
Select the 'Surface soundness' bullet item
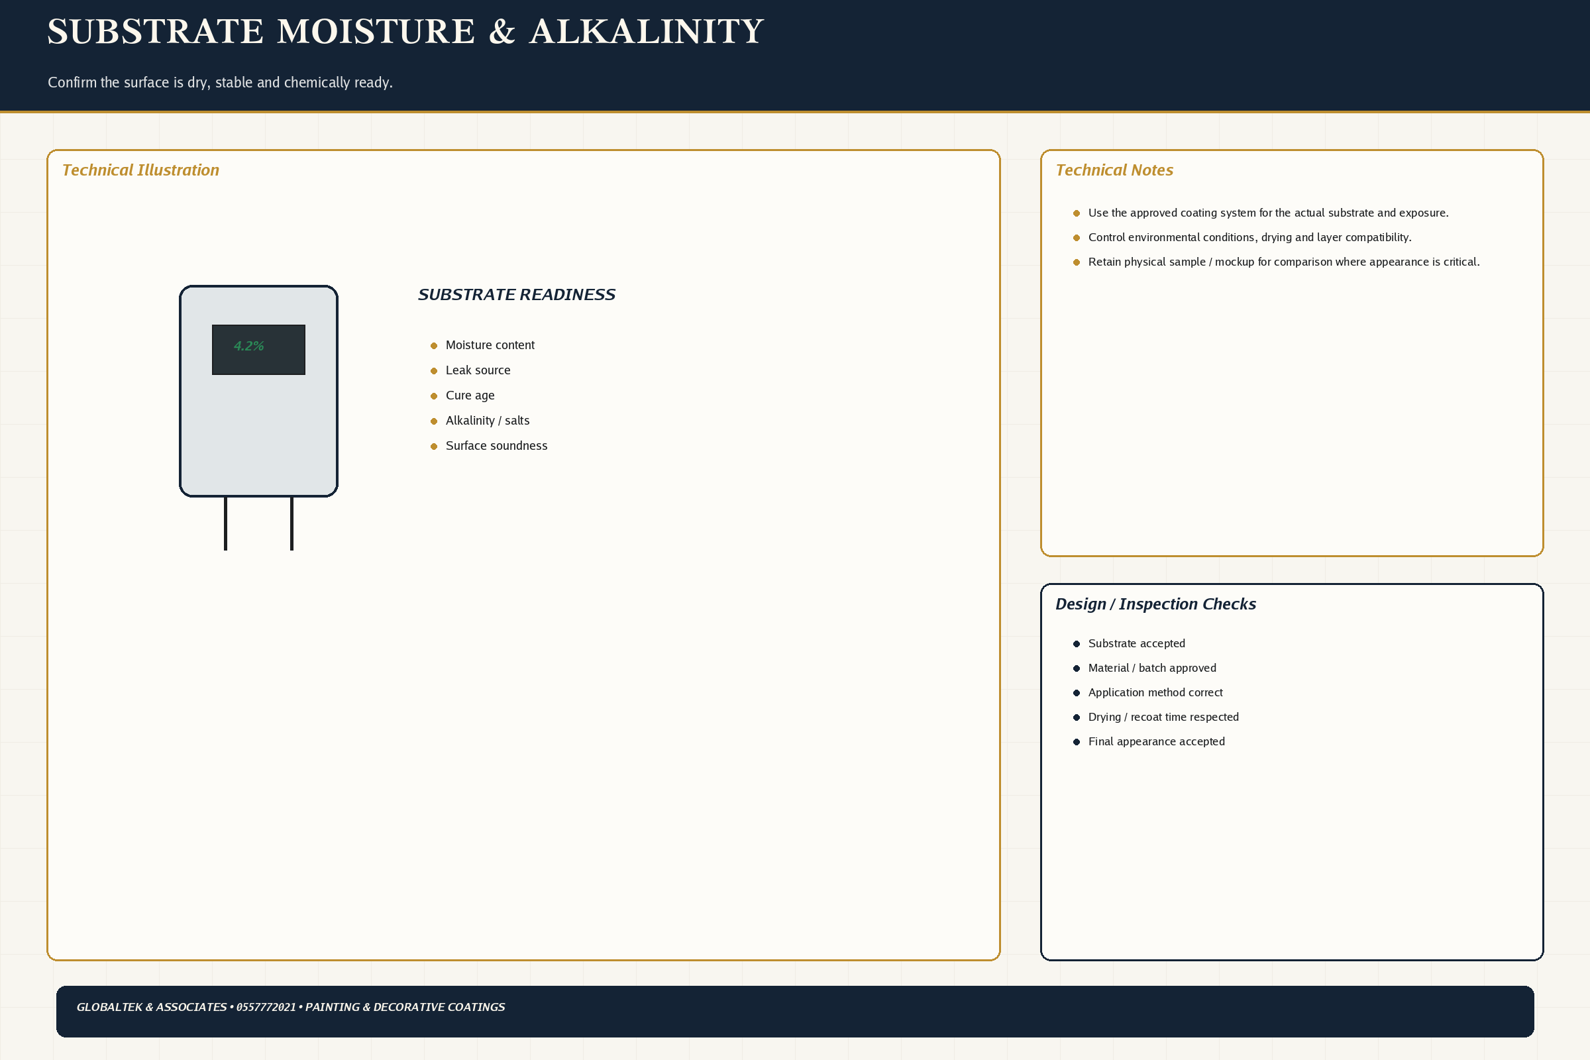(x=489, y=445)
